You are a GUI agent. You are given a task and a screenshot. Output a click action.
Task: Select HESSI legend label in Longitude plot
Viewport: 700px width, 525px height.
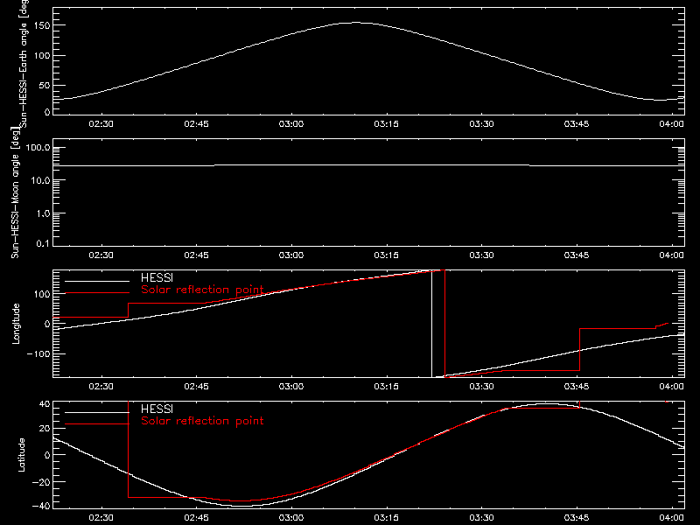[157, 277]
